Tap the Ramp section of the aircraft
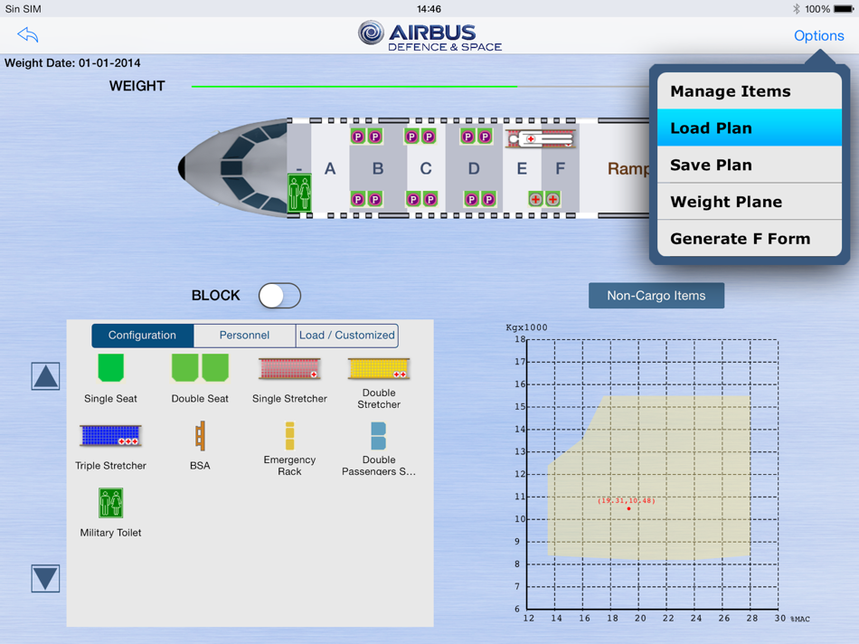Image resolution: width=859 pixels, height=644 pixels. tap(628, 168)
